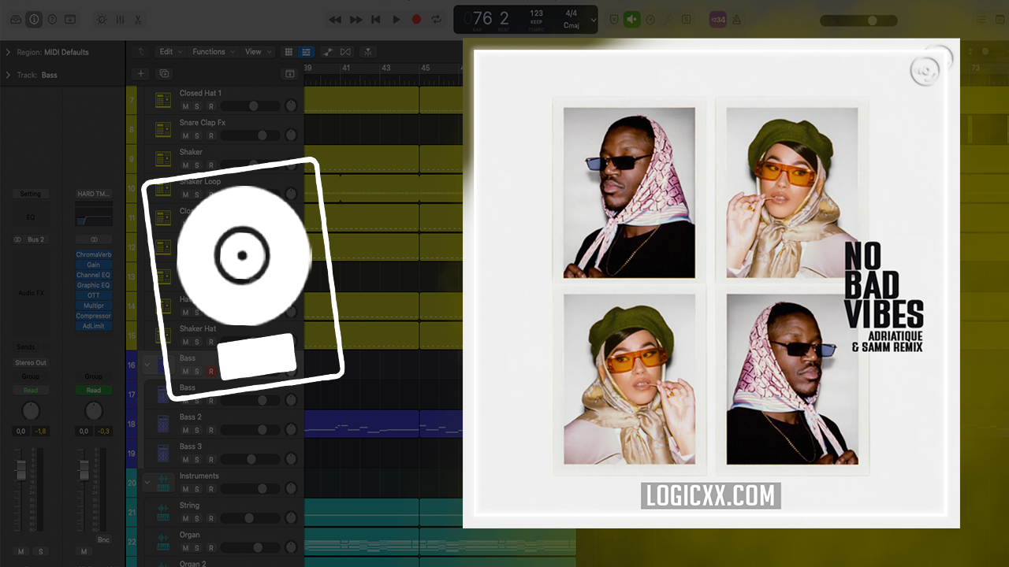Duplicate the selected track icon
Image resolution: width=1009 pixels, height=567 pixels.
coord(164,73)
